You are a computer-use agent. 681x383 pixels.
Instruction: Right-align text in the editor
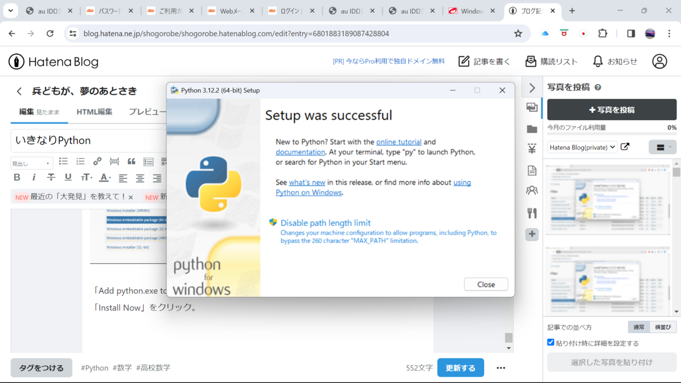click(x=157, y=178)
